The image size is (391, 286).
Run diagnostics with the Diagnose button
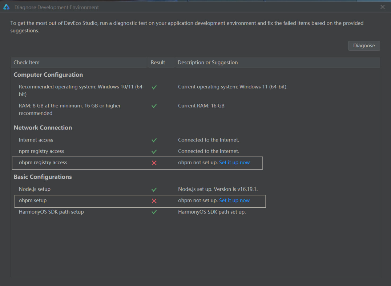364,46
